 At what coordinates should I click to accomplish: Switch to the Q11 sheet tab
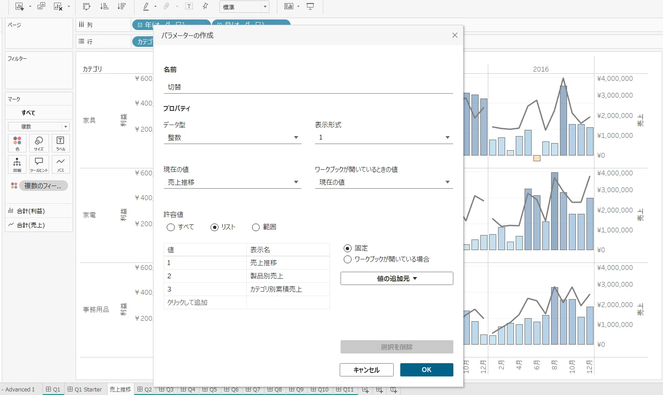[x=345, y=389]
